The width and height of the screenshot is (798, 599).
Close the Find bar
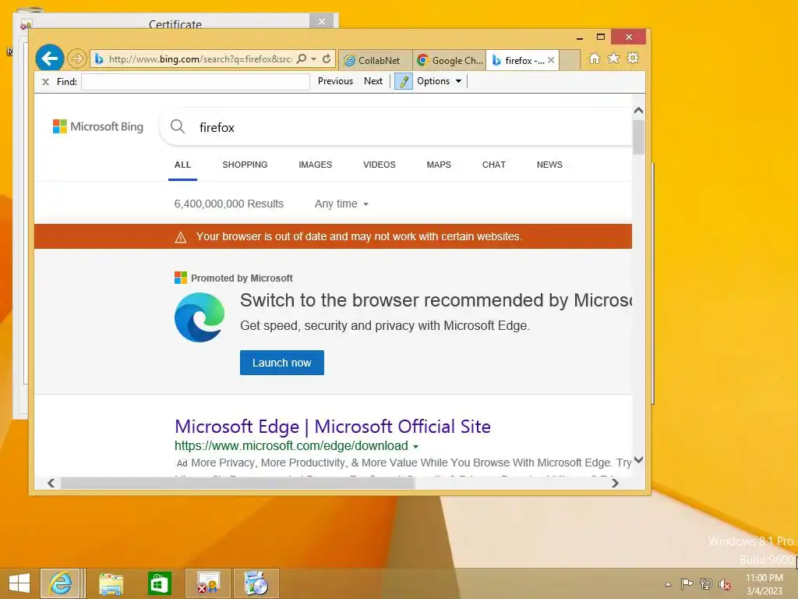coord(45,81)
